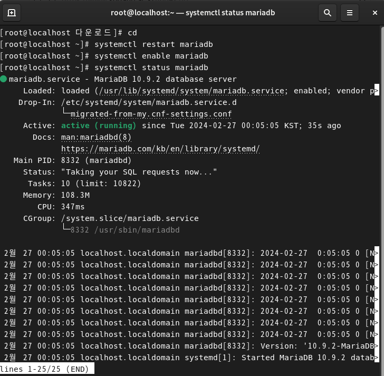Viewport: 384px width, 376px height.
Task: Click the 'Tasks: 10 (limit: 10822)' line
Action: coord(84,184)
